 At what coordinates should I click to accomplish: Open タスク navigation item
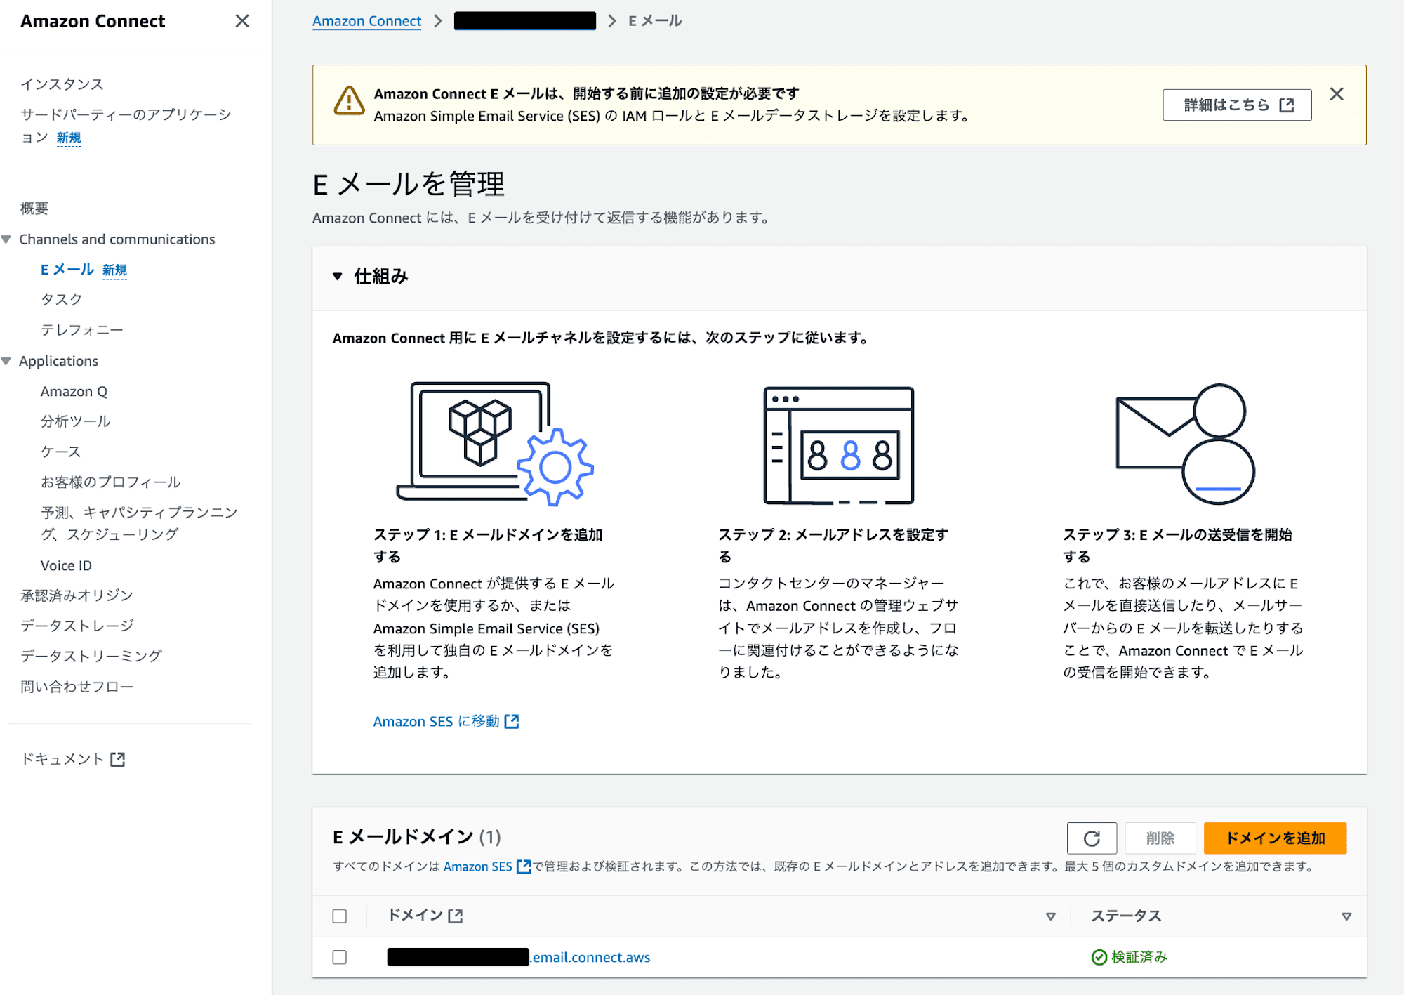(x=61, y=300)
